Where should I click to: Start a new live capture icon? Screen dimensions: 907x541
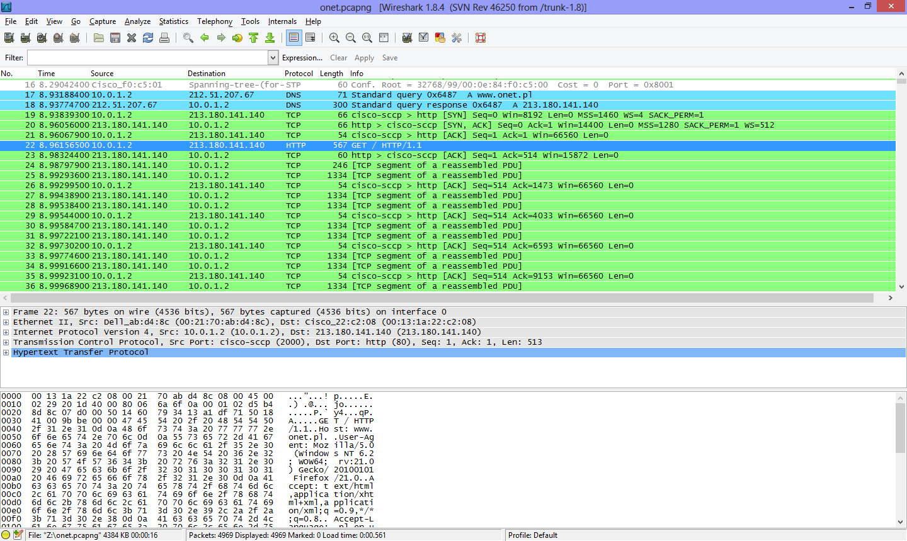coord(42,38)
